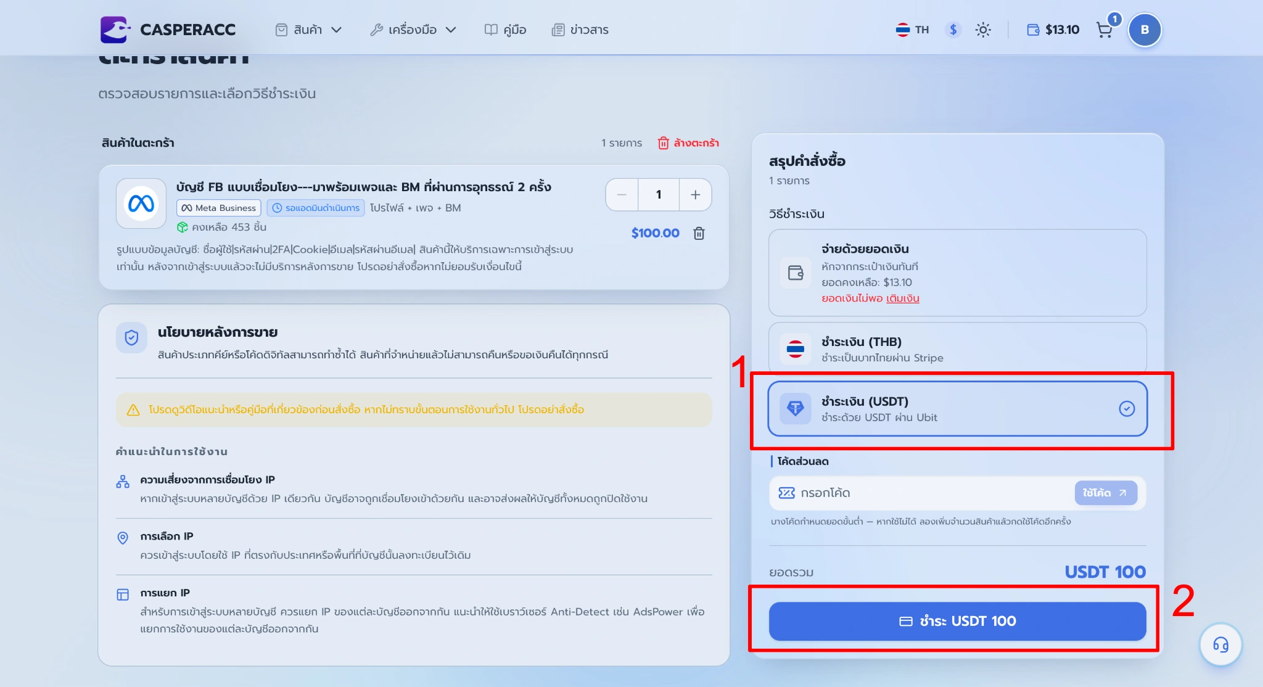Open the สินค้า products menu
1263x687 pixels.
click(x=308, y=30)
